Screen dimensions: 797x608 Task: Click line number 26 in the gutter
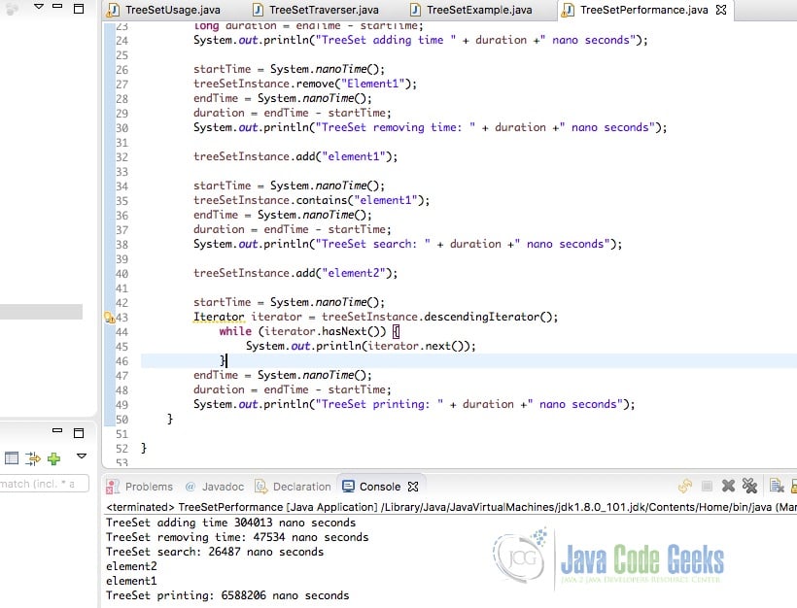pos(122,70)
